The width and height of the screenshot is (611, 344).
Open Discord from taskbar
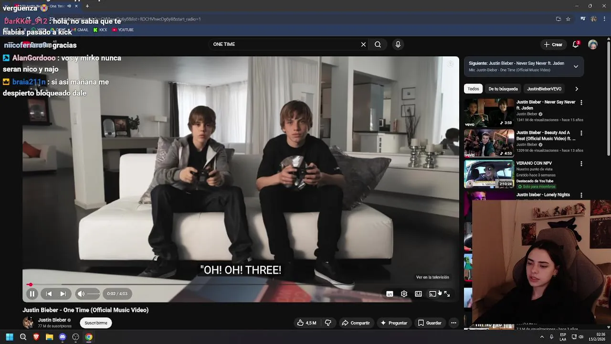[63, 337]
